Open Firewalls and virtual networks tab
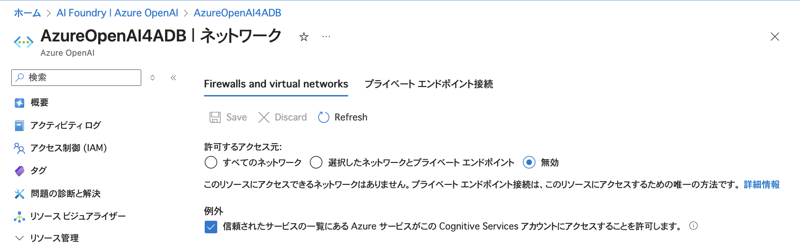 click(276, 84)
